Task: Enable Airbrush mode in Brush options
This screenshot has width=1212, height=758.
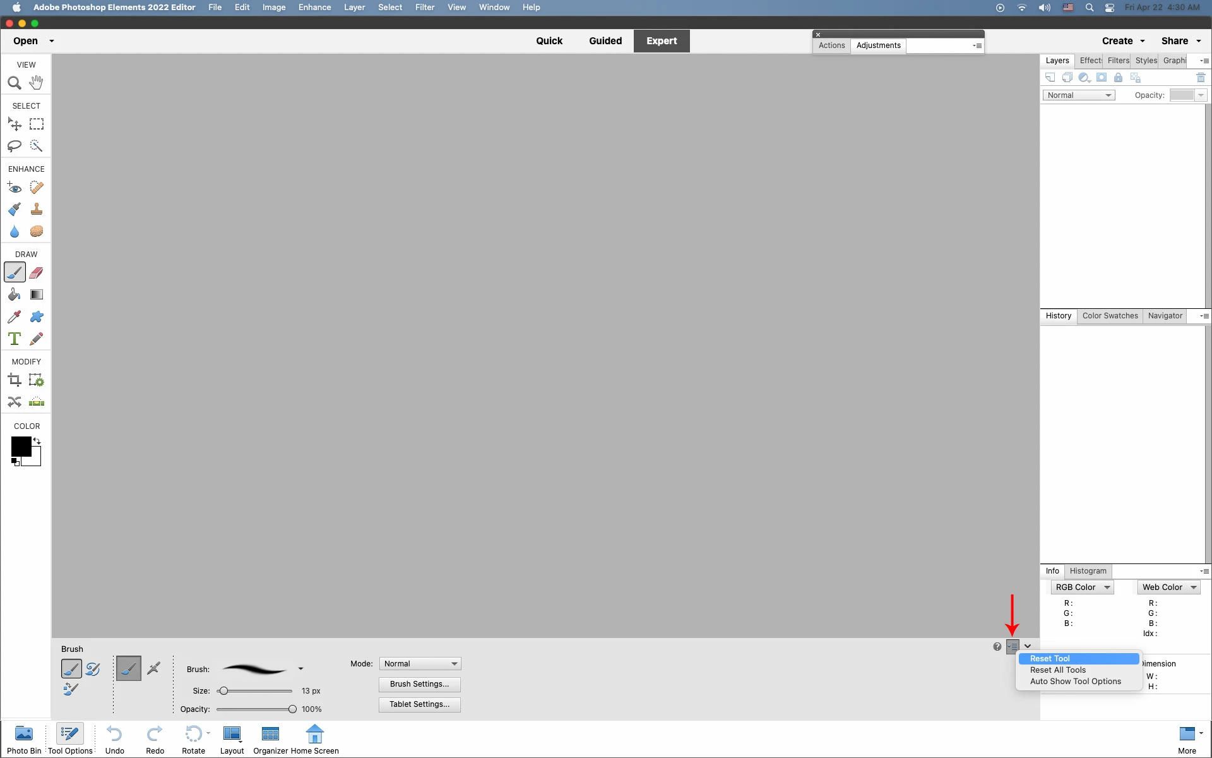Action: click(153, 668)
